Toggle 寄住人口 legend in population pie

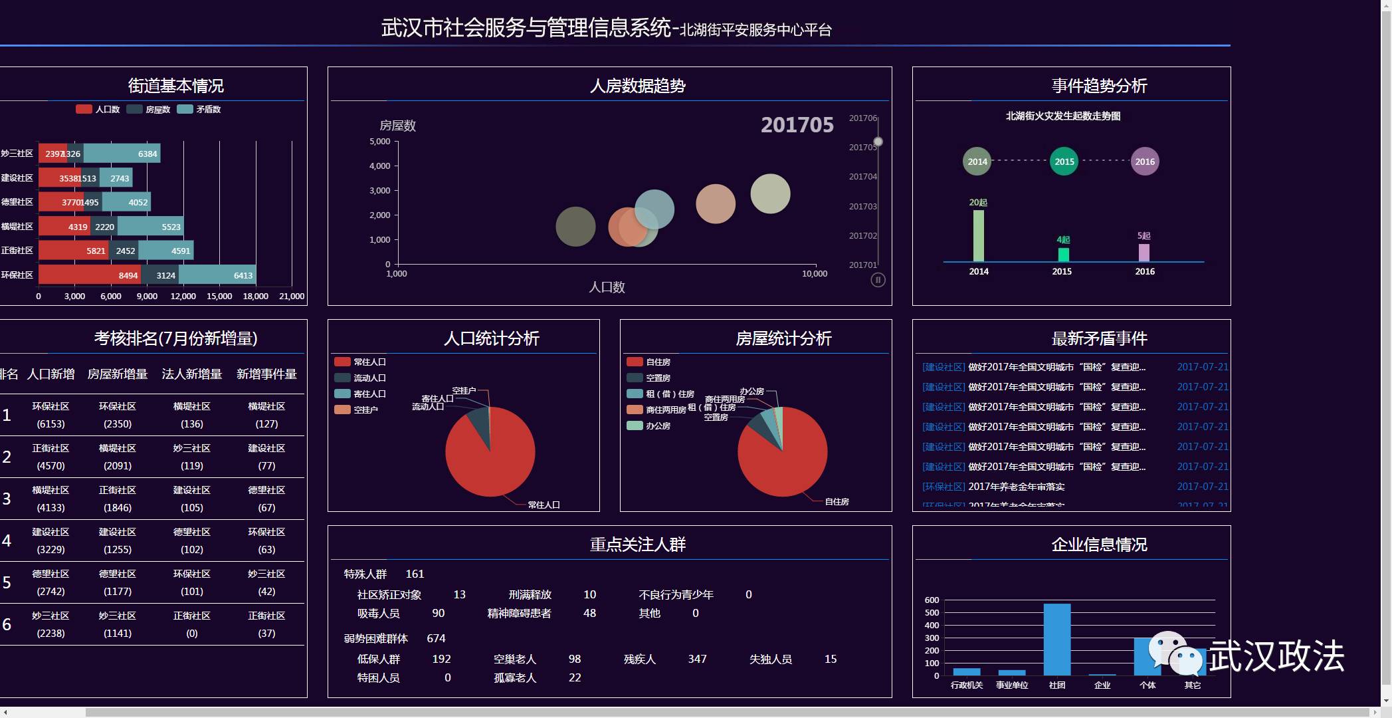tap(360, 394)
